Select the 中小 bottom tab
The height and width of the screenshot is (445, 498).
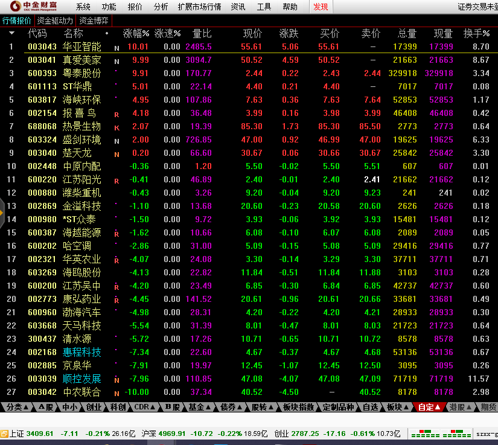[69, 407]
